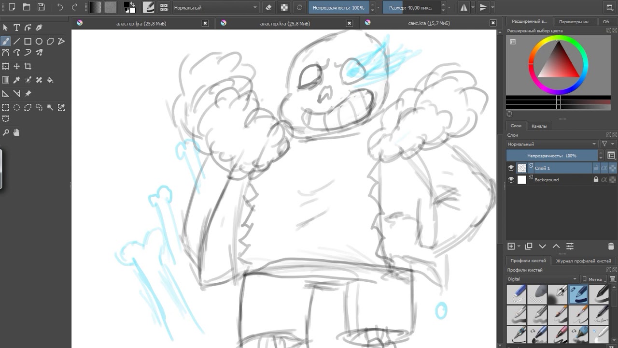Open the Параметры ин... docker tab
This screenshot has width=618, height=348.
click(x=575, y=22)
